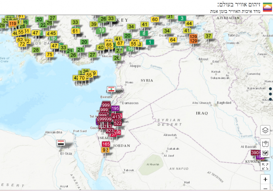The height and width of the screenshot is (191, 273).
Task: Open the זיהום אוויר בעולם title link
Action: [x=239, y=4]
